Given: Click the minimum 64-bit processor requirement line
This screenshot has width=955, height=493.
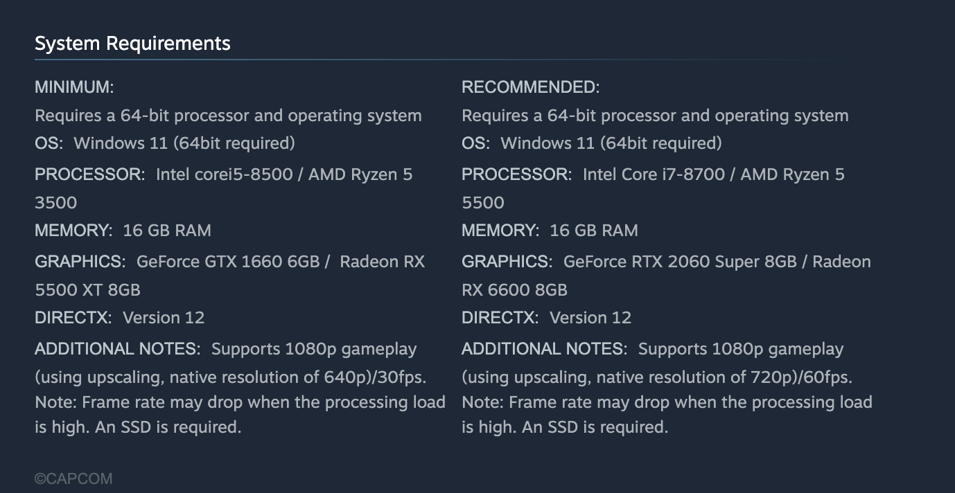Looking at the screenshot, I should tap(228, 116).
